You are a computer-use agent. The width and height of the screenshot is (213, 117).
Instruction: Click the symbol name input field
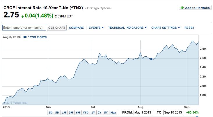pyautogui.click(x=24, y=28)
